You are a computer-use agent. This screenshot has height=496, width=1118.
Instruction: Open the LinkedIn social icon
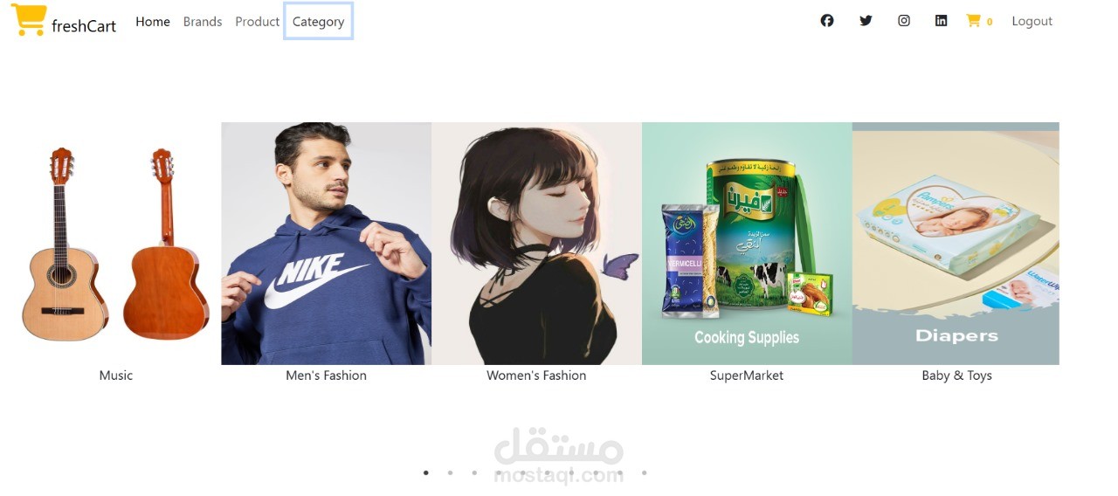pyautogui.click(x=941, y=21)
